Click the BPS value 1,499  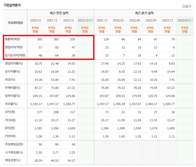coord(121,128)
